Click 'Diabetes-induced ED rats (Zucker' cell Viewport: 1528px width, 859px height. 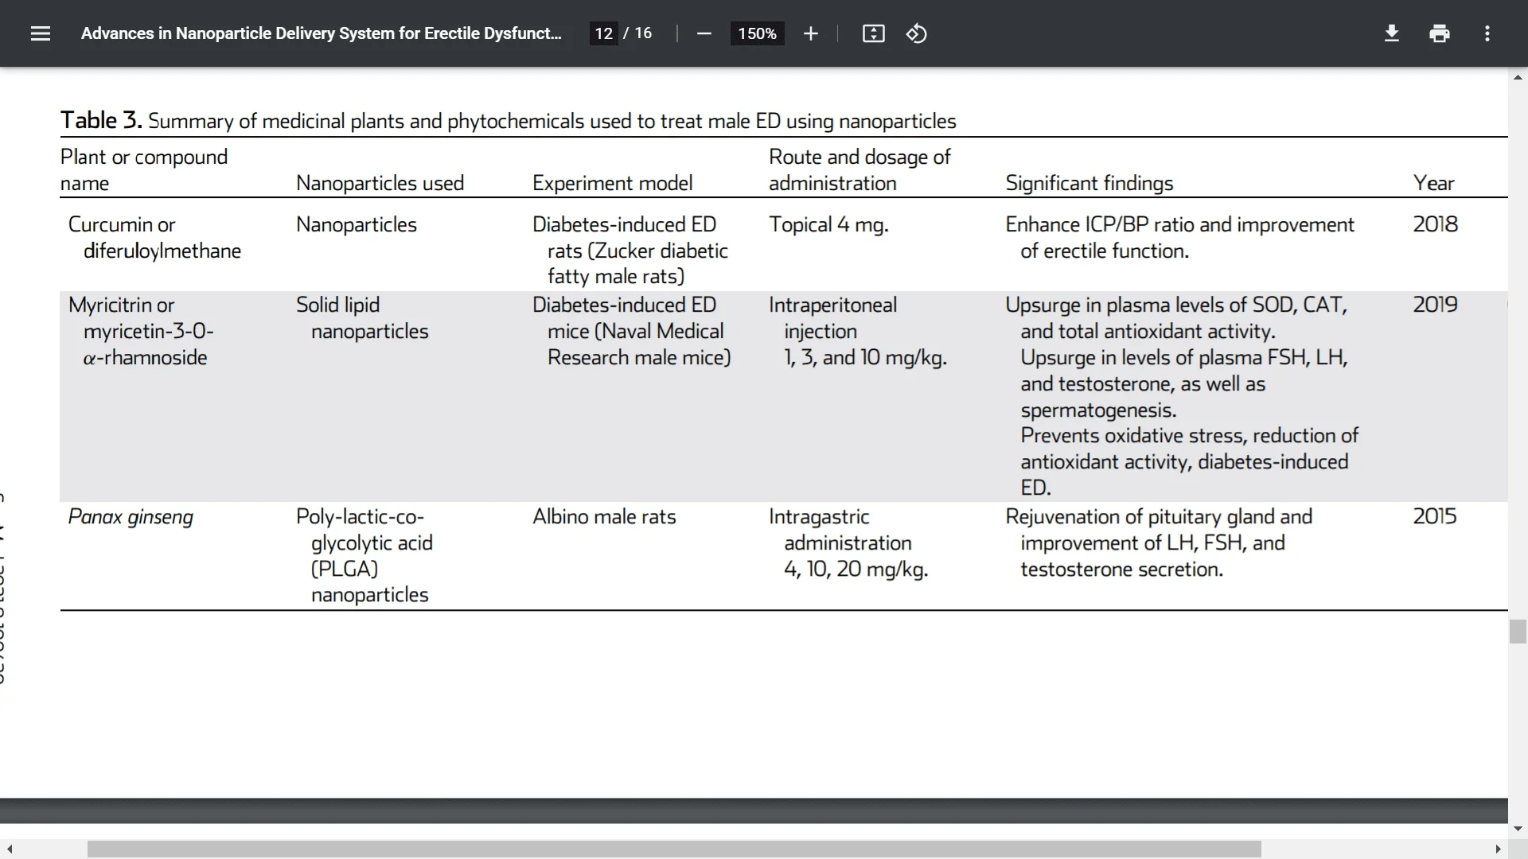click(x=630, y=251)
